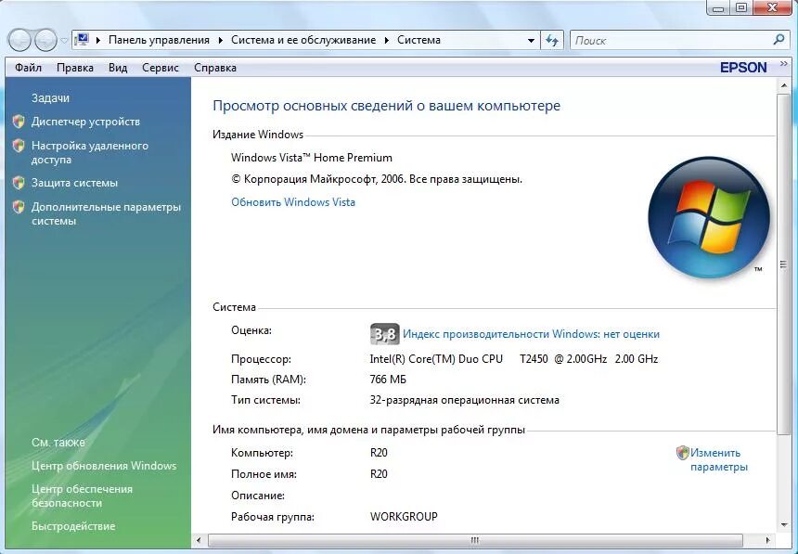Maximize the System window
The height and width of the screenshot is (554, 798).
[741, 7]
